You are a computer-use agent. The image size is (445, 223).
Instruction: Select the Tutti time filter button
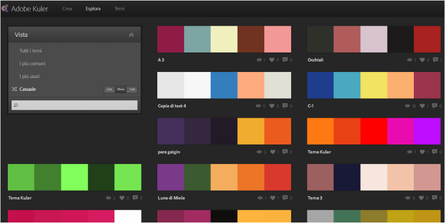(132, 89)
